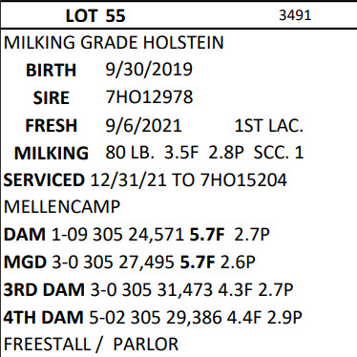This screenshot has width=357, height=357.
Task: Select the SERVICED label
Action: [x=44, y=180]
